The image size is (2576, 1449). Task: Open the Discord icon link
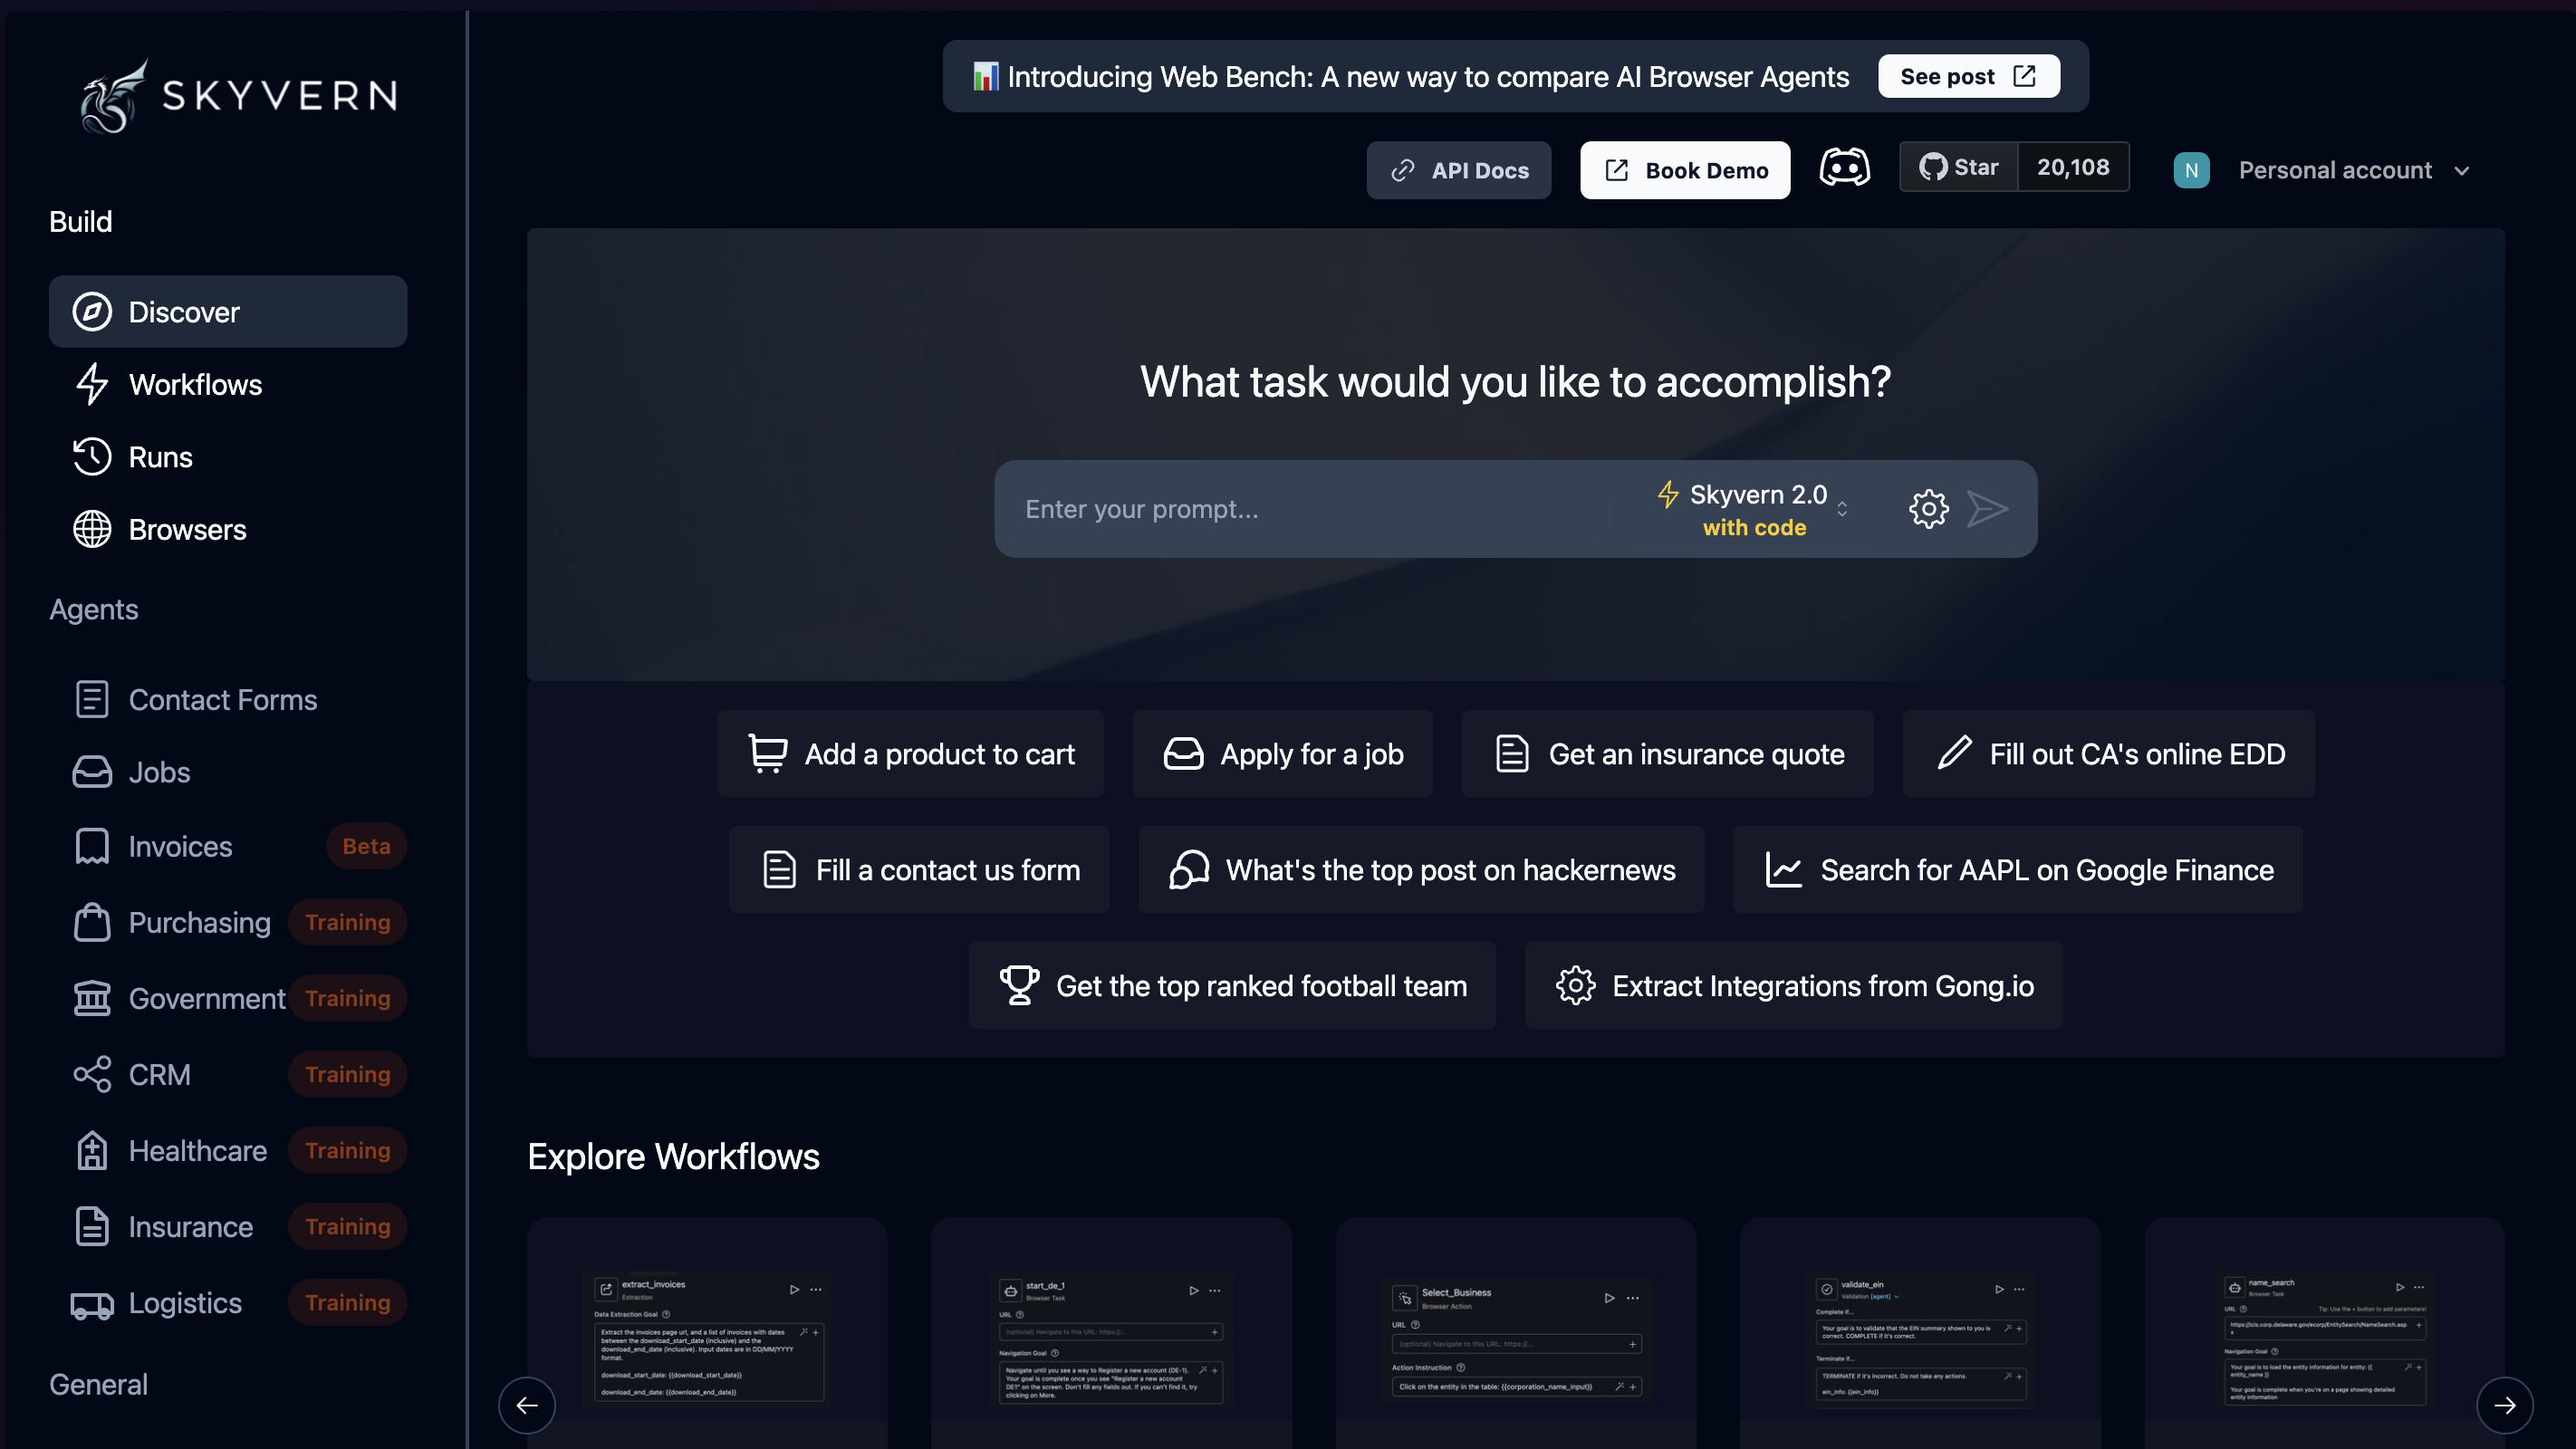coord(1844,168)
